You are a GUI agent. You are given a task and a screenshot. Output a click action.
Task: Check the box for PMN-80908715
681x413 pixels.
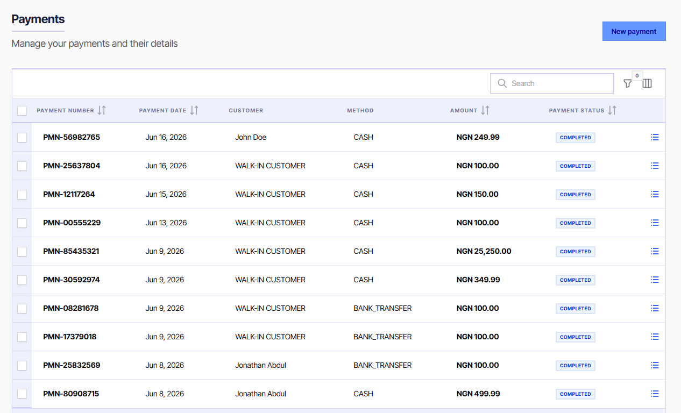[x=22, y=394]
